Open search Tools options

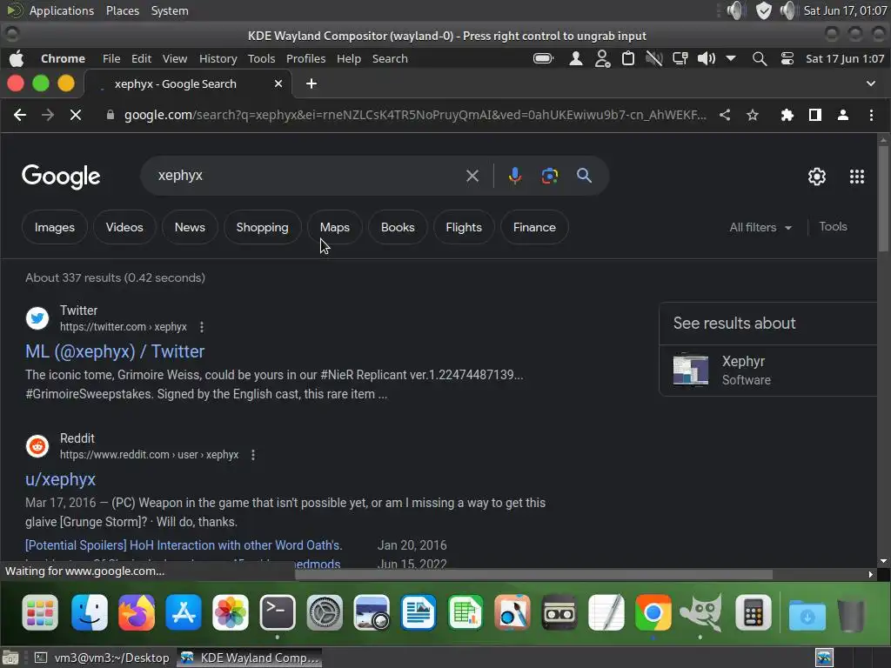(833, 227)
